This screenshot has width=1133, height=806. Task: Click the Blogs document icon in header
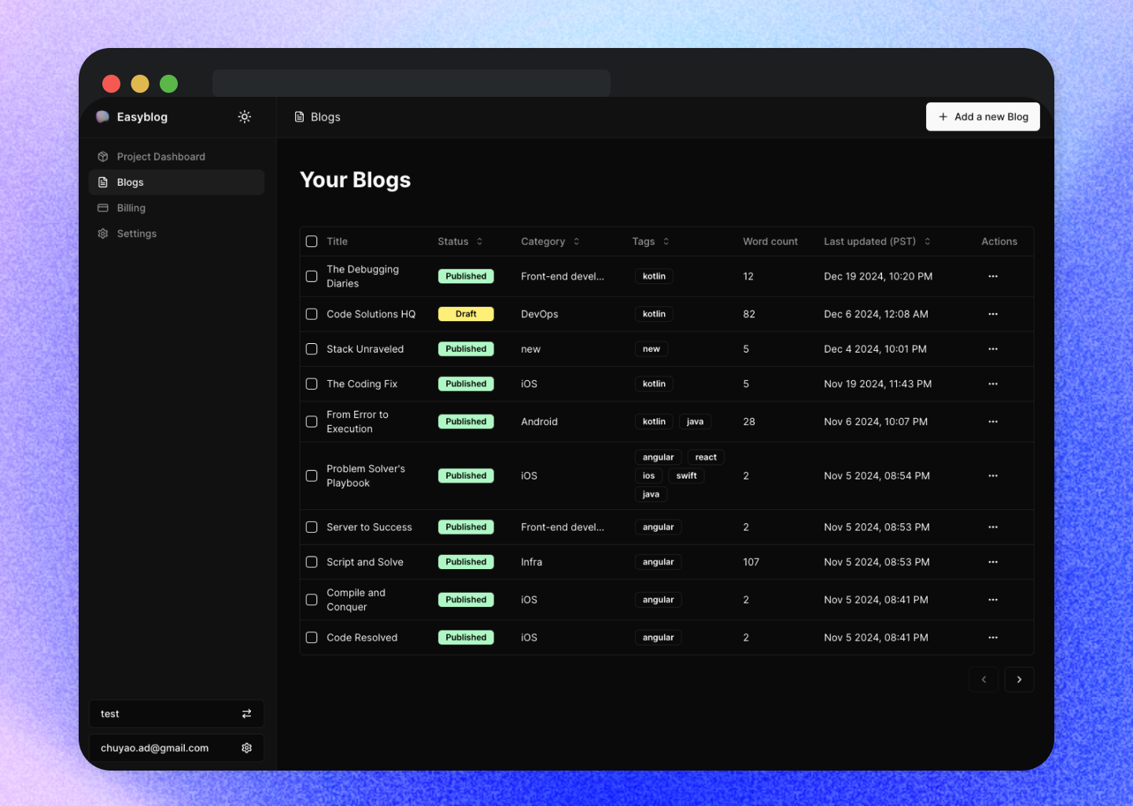(x=299, y=116)
